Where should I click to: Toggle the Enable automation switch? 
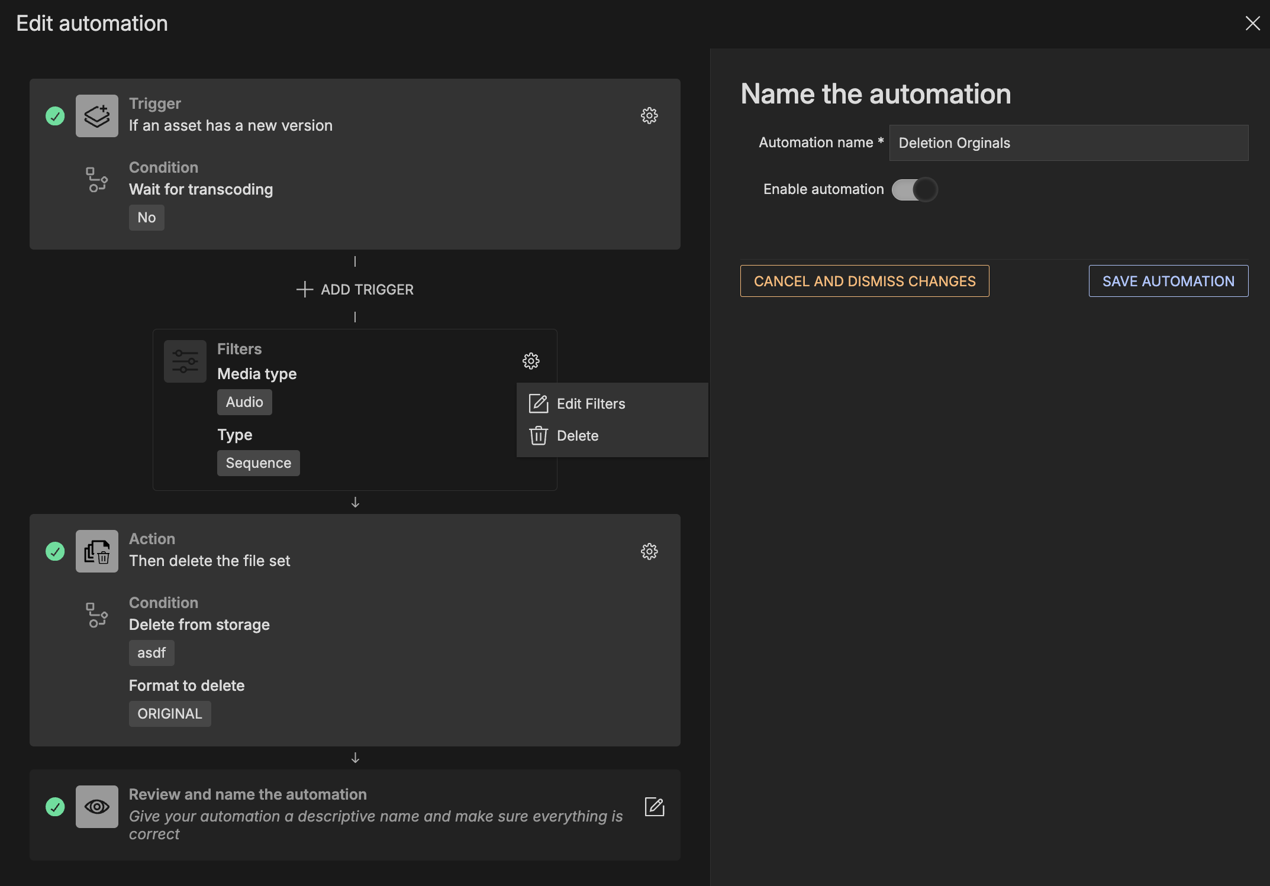(914, 190)
